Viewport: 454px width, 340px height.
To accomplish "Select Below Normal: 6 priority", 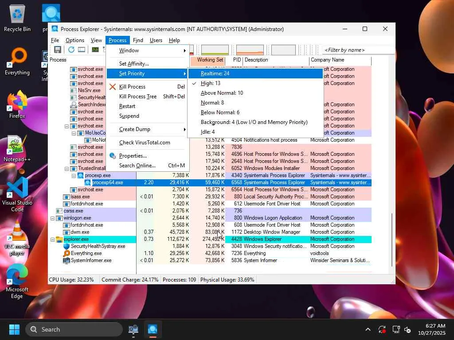I will 255,112.
